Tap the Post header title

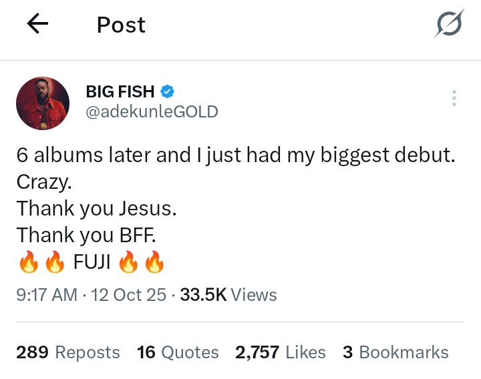pyautogui.click(x=121, y=25)
